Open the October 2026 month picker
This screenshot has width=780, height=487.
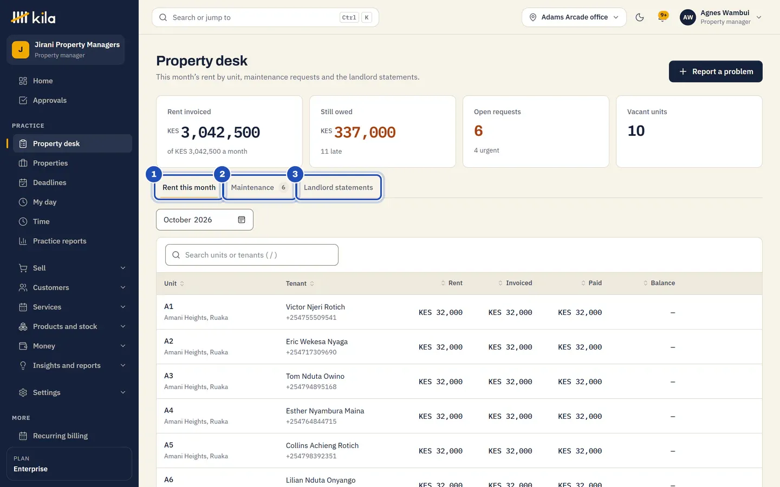coord(205,220)
